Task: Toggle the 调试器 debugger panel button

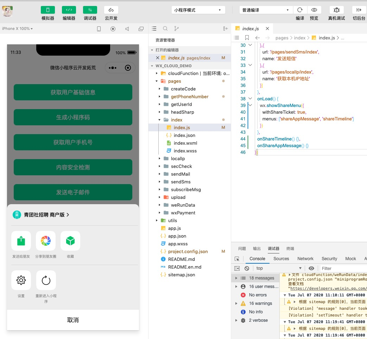Action: coord(90,10)
